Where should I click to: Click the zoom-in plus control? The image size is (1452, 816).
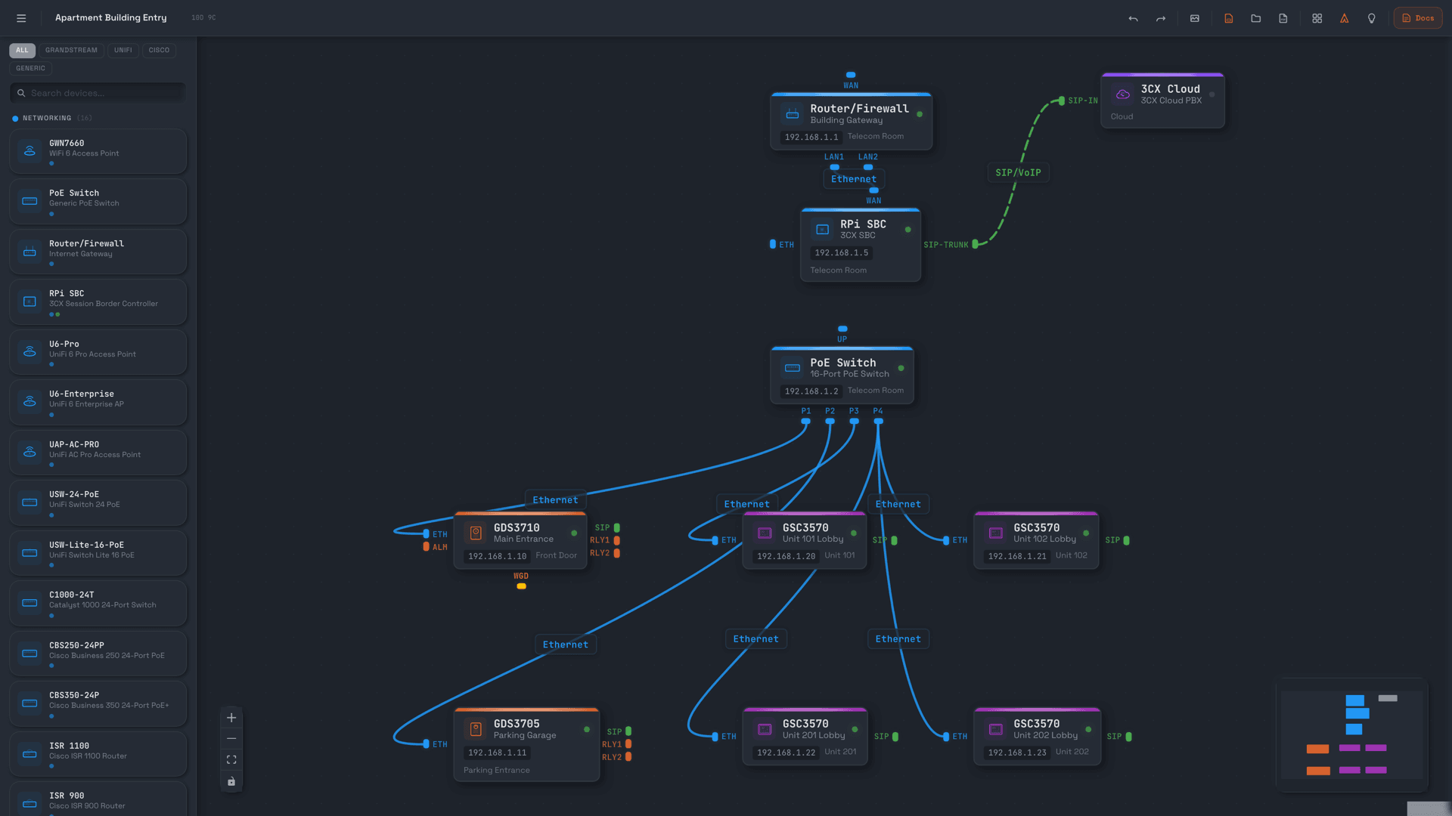pos(231,717)
